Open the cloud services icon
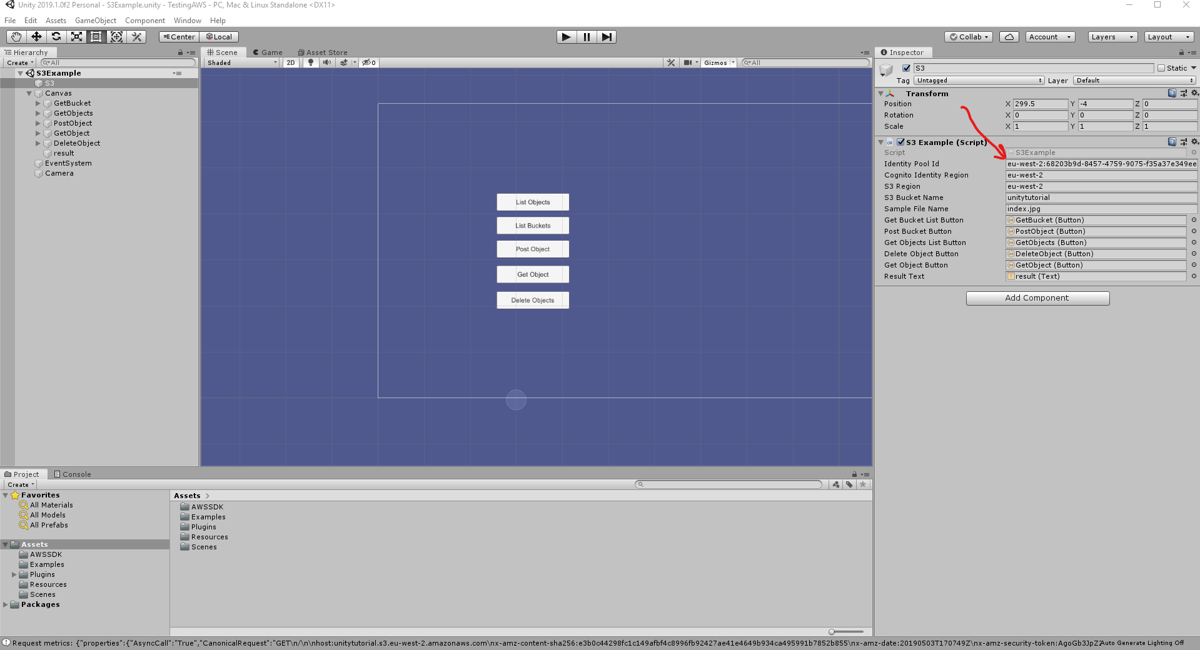Screen dimensions: 1200x650 pos(1009,37)
